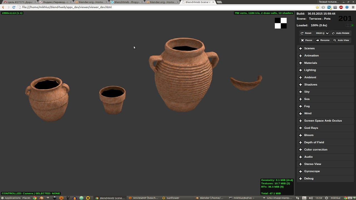Expand the Materials panel
Image resolution: width=356 pixels, height=200 pixels.
tap(325, 63)
